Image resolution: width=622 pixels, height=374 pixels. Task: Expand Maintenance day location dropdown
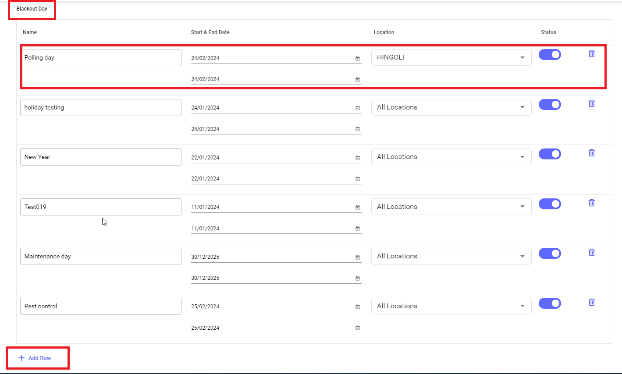pos(451,256)
